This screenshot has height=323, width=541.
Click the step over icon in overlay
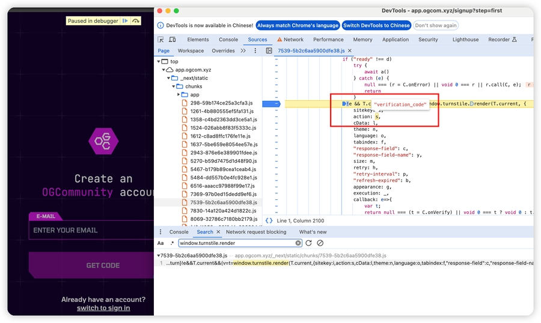click(x=136, y=21)
